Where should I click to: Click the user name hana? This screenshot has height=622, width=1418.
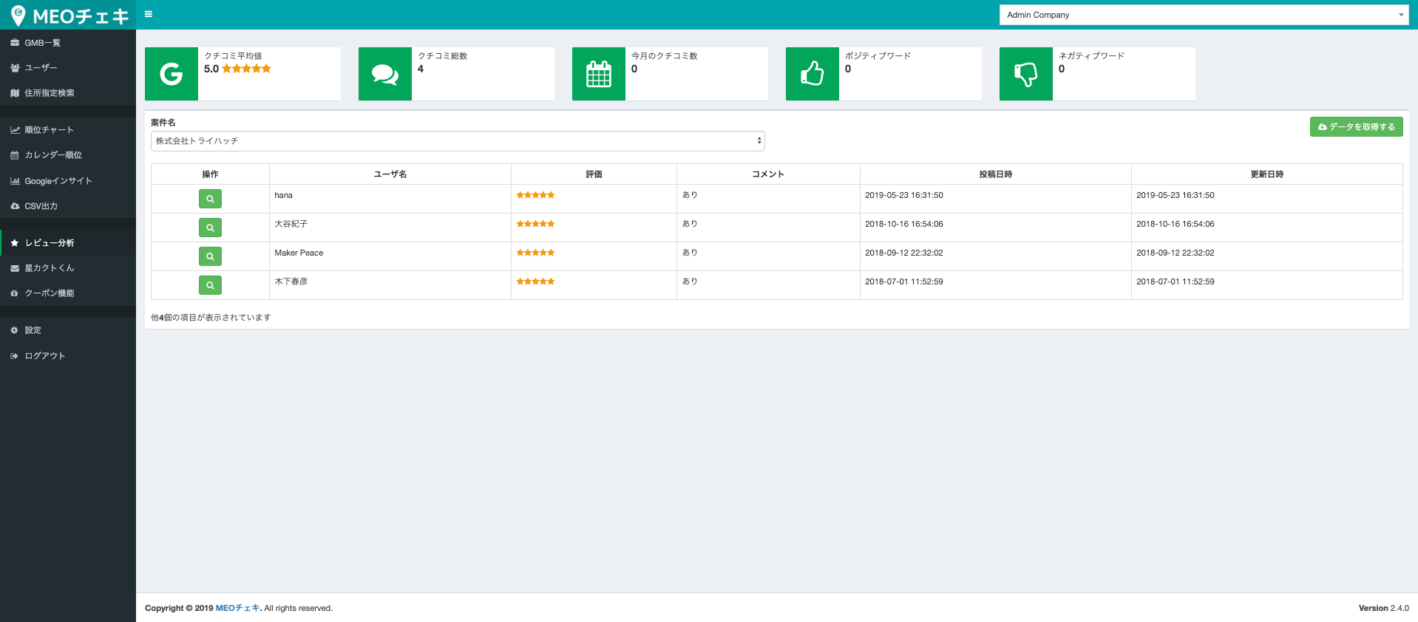[284, 196]
